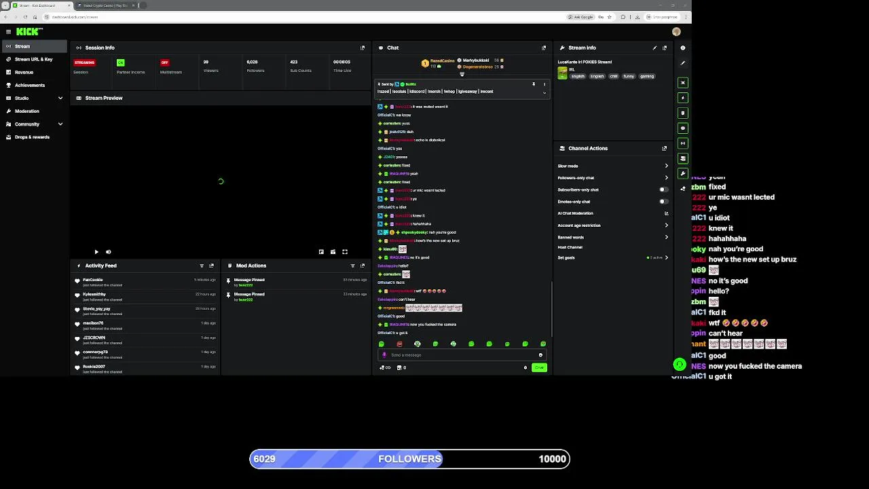Open the Stream page in sidebar

pos(34,46)
